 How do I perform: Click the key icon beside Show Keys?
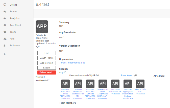pos(135,75)
